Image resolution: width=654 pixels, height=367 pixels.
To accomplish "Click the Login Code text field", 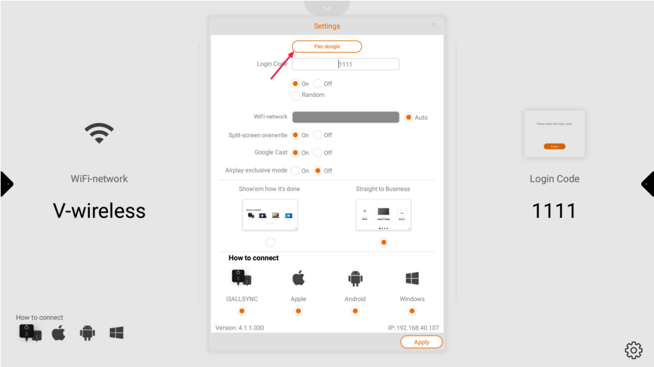I will tap(346, 64).
